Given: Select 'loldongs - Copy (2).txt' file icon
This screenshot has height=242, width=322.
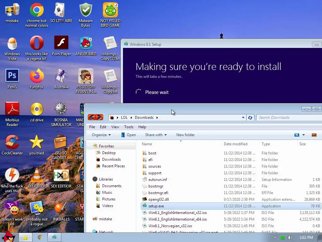Looking at the screenshot, I should tap(110, 49).
